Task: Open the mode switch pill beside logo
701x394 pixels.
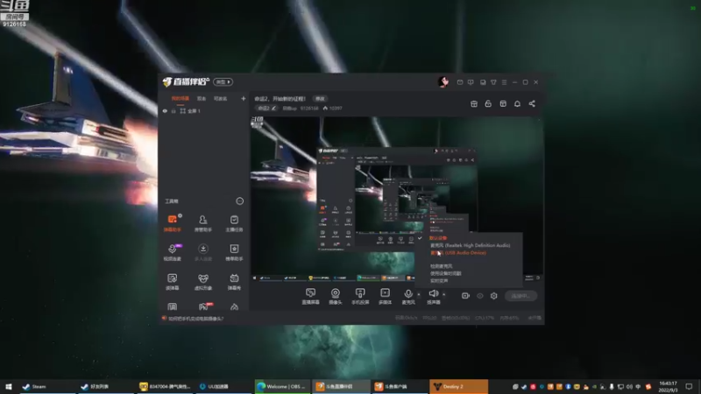Action: (x=223, y=81)
